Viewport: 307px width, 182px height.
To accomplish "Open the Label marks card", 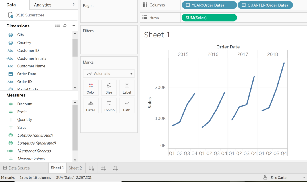I will pyautogui.click(x=127, y=88).
